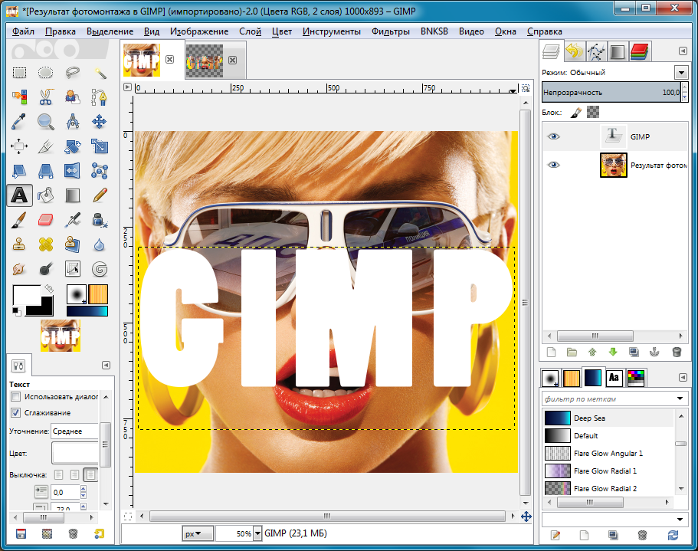Open the text Цвет color button
This screenshot has height=551, width=698.
[x=75, y=453]
